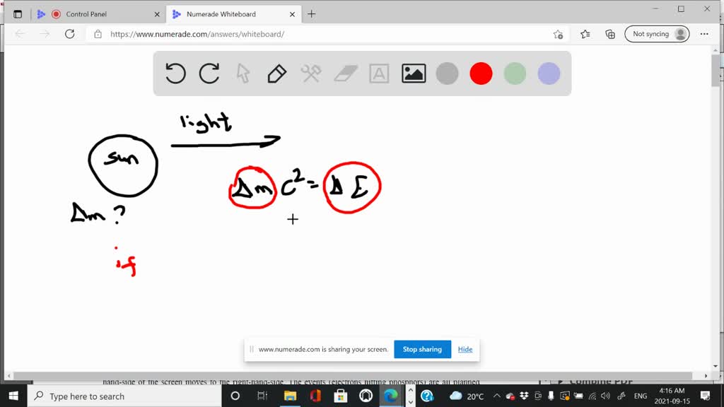Open the volume control in tray

click(x=605, y=396)
